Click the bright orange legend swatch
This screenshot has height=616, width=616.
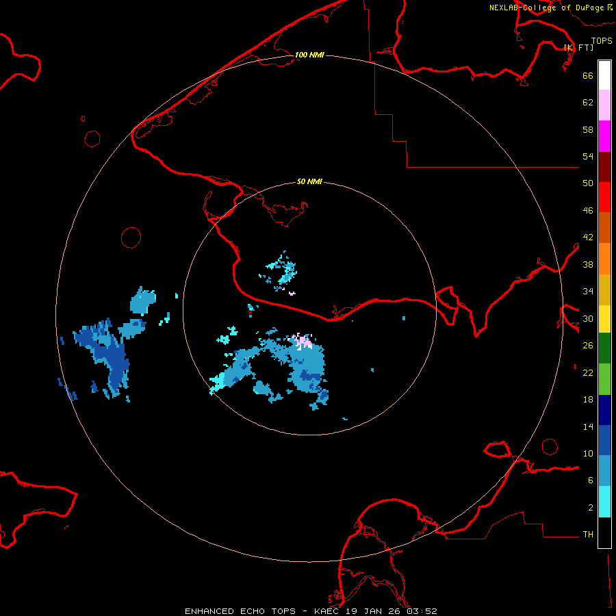click(604, 259)
